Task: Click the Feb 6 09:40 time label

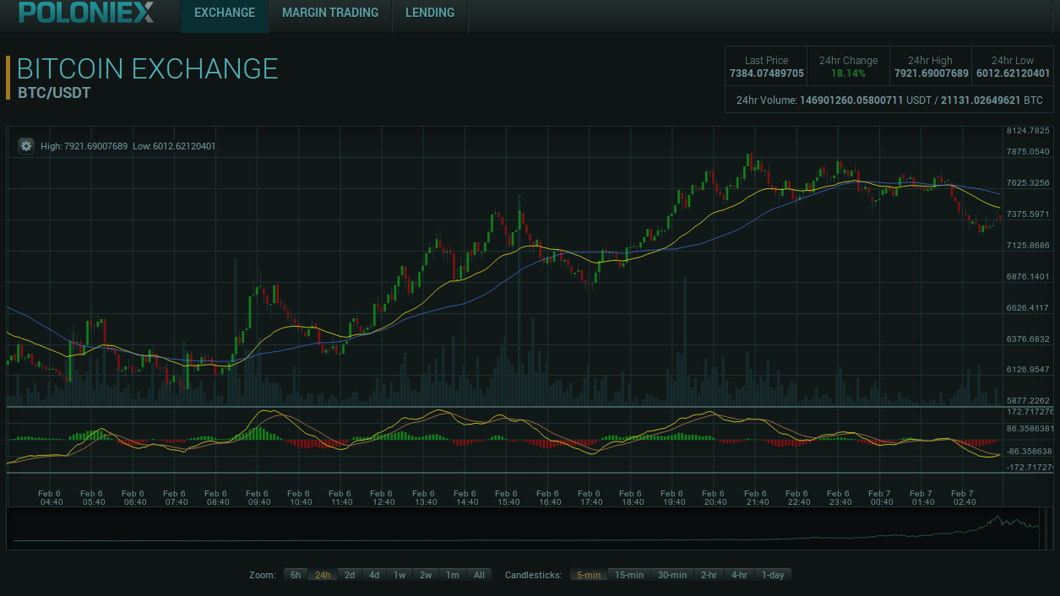Action: point(257,498)
